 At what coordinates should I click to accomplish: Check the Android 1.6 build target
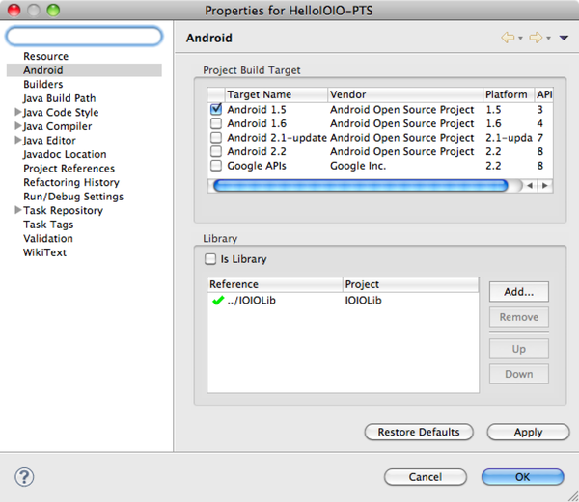click(216, 123)
